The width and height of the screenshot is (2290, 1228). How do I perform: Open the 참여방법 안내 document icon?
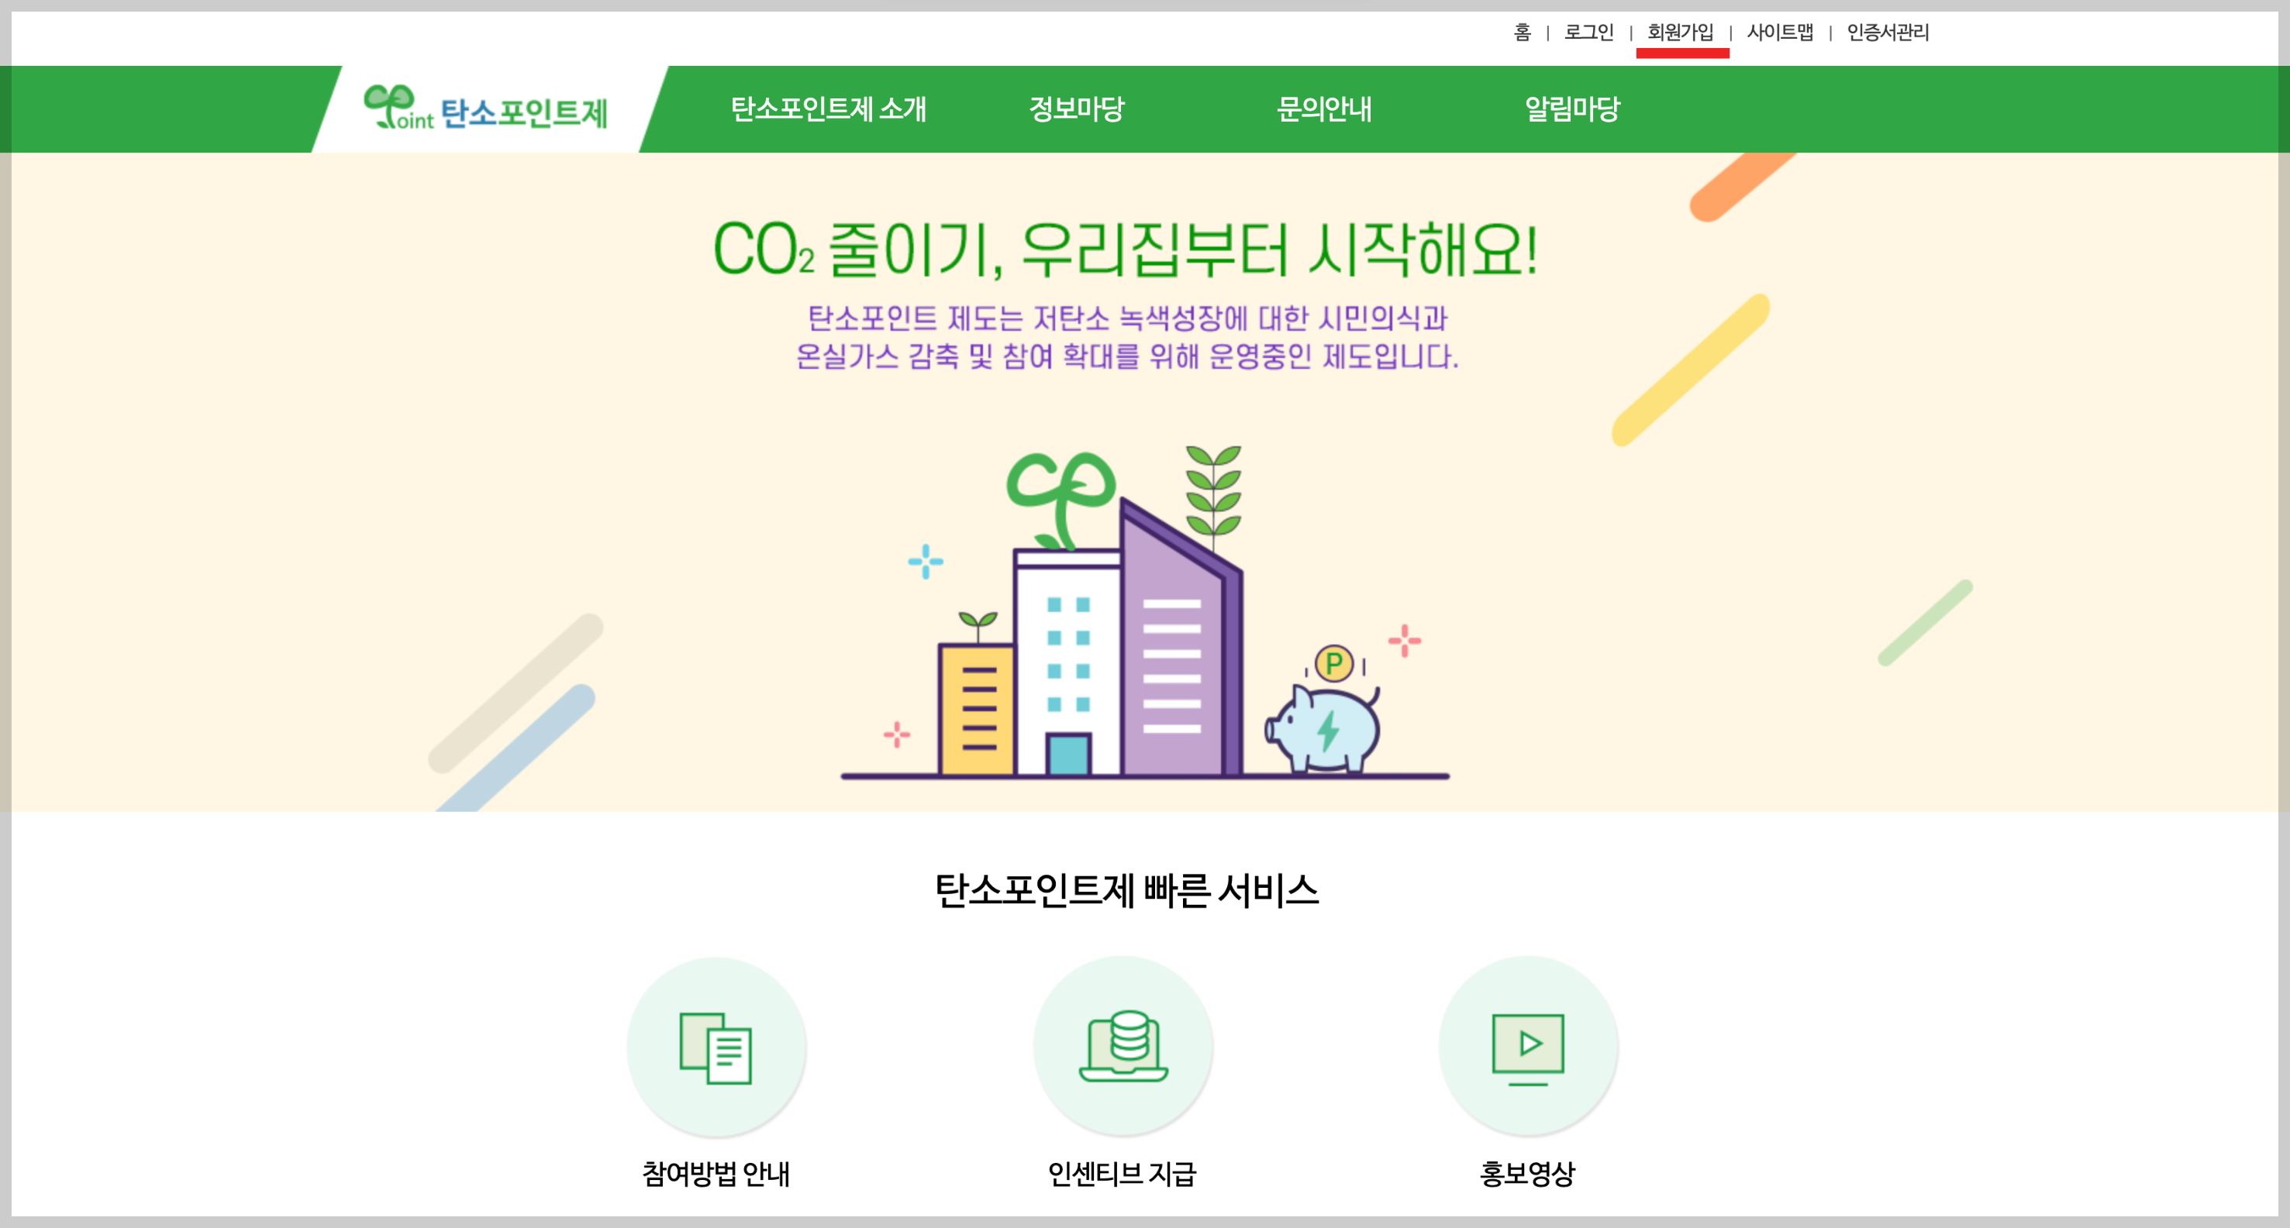(x=716, y=1047)
